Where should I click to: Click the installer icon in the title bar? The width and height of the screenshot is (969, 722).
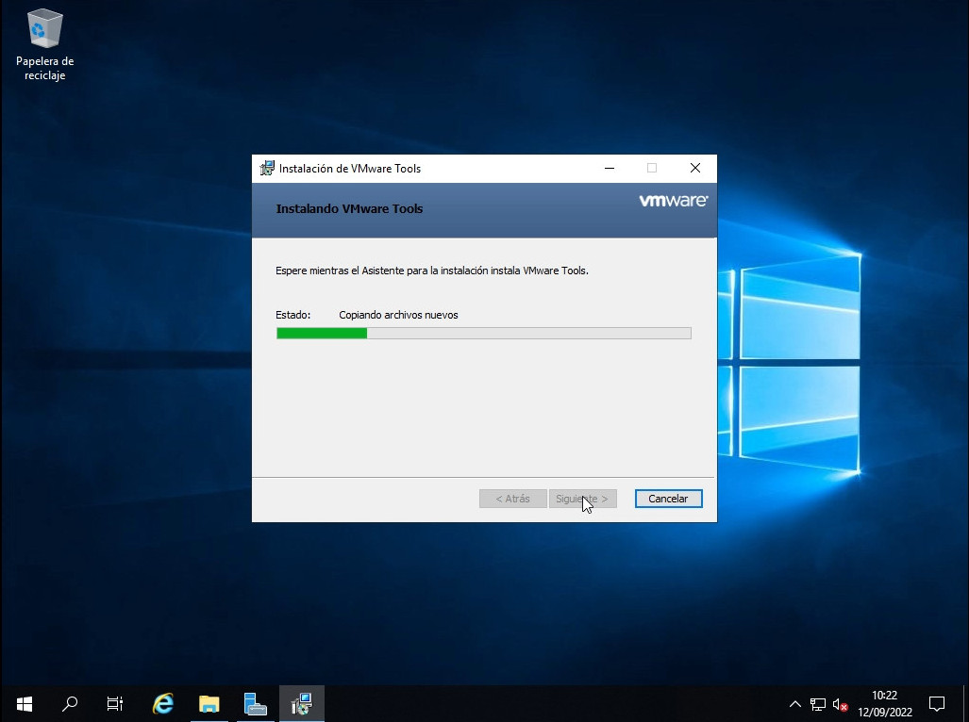[x=267, y=169]
